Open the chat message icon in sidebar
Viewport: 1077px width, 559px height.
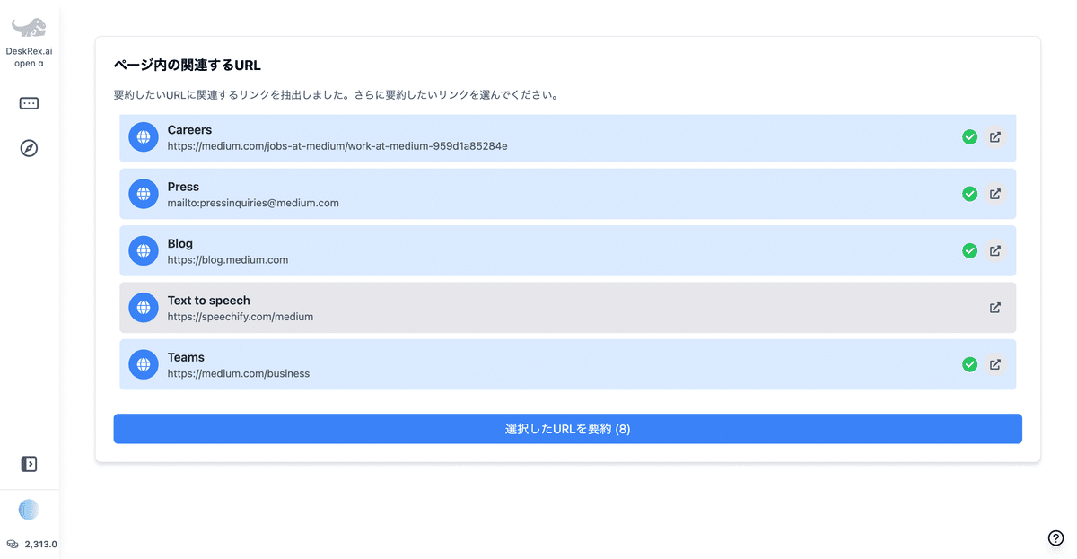pyautogui.click(x=29, y=103)
